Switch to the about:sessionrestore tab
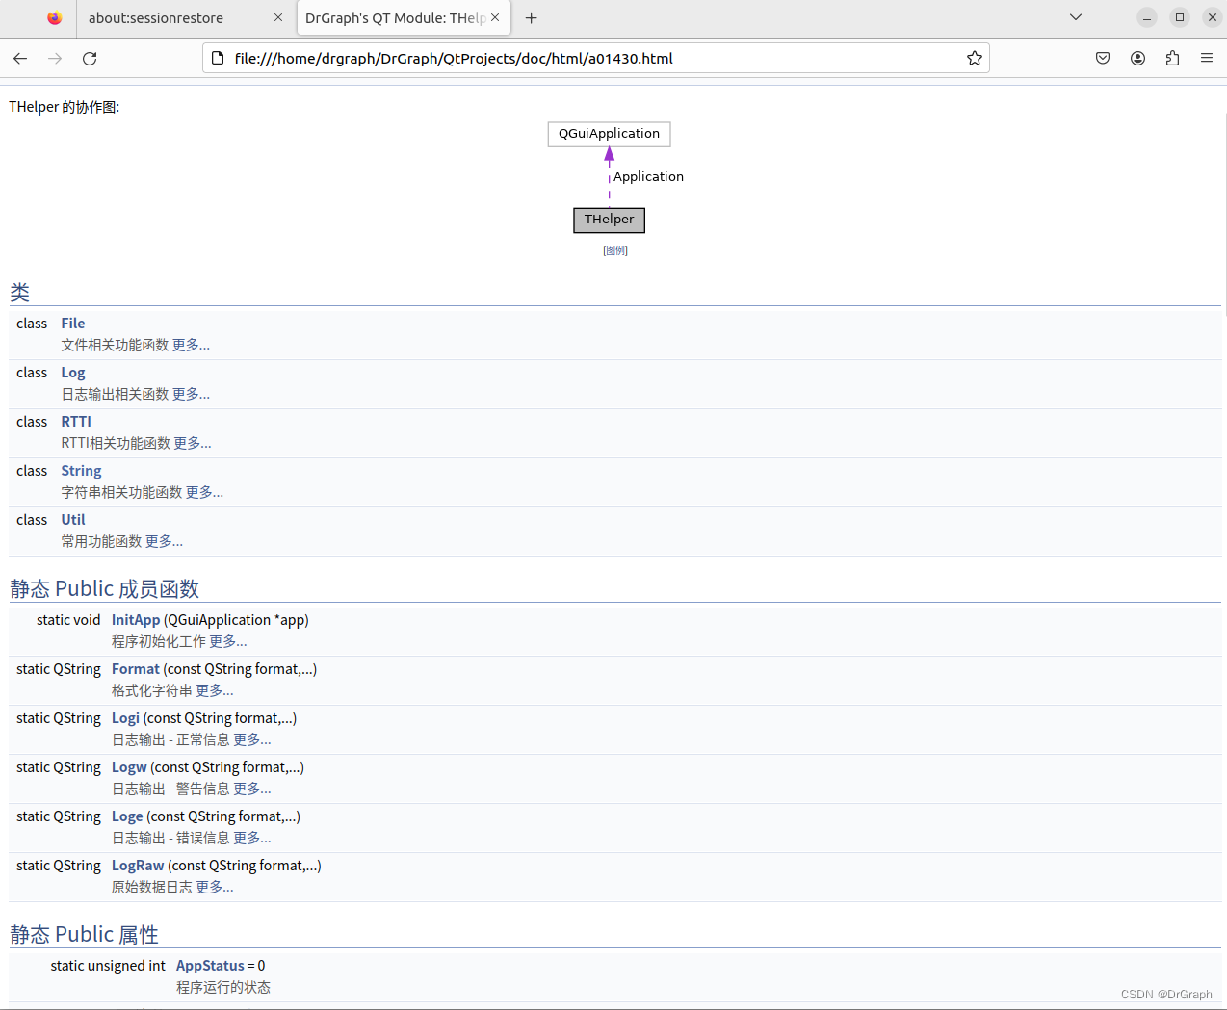The width and height of the screenshot is (1227, 1010). pyautogui.click(x=185, y=17)
